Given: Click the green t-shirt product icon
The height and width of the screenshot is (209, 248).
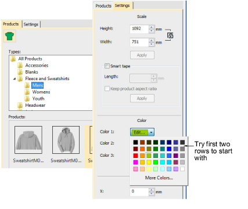Looking at the screenshot, I should [9, 36].
